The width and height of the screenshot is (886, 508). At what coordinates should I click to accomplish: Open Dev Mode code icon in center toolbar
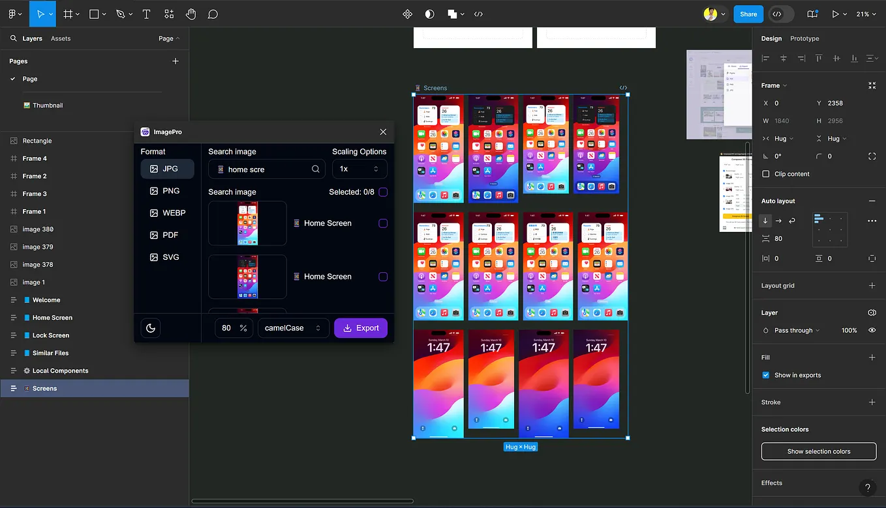click(478, 14)
